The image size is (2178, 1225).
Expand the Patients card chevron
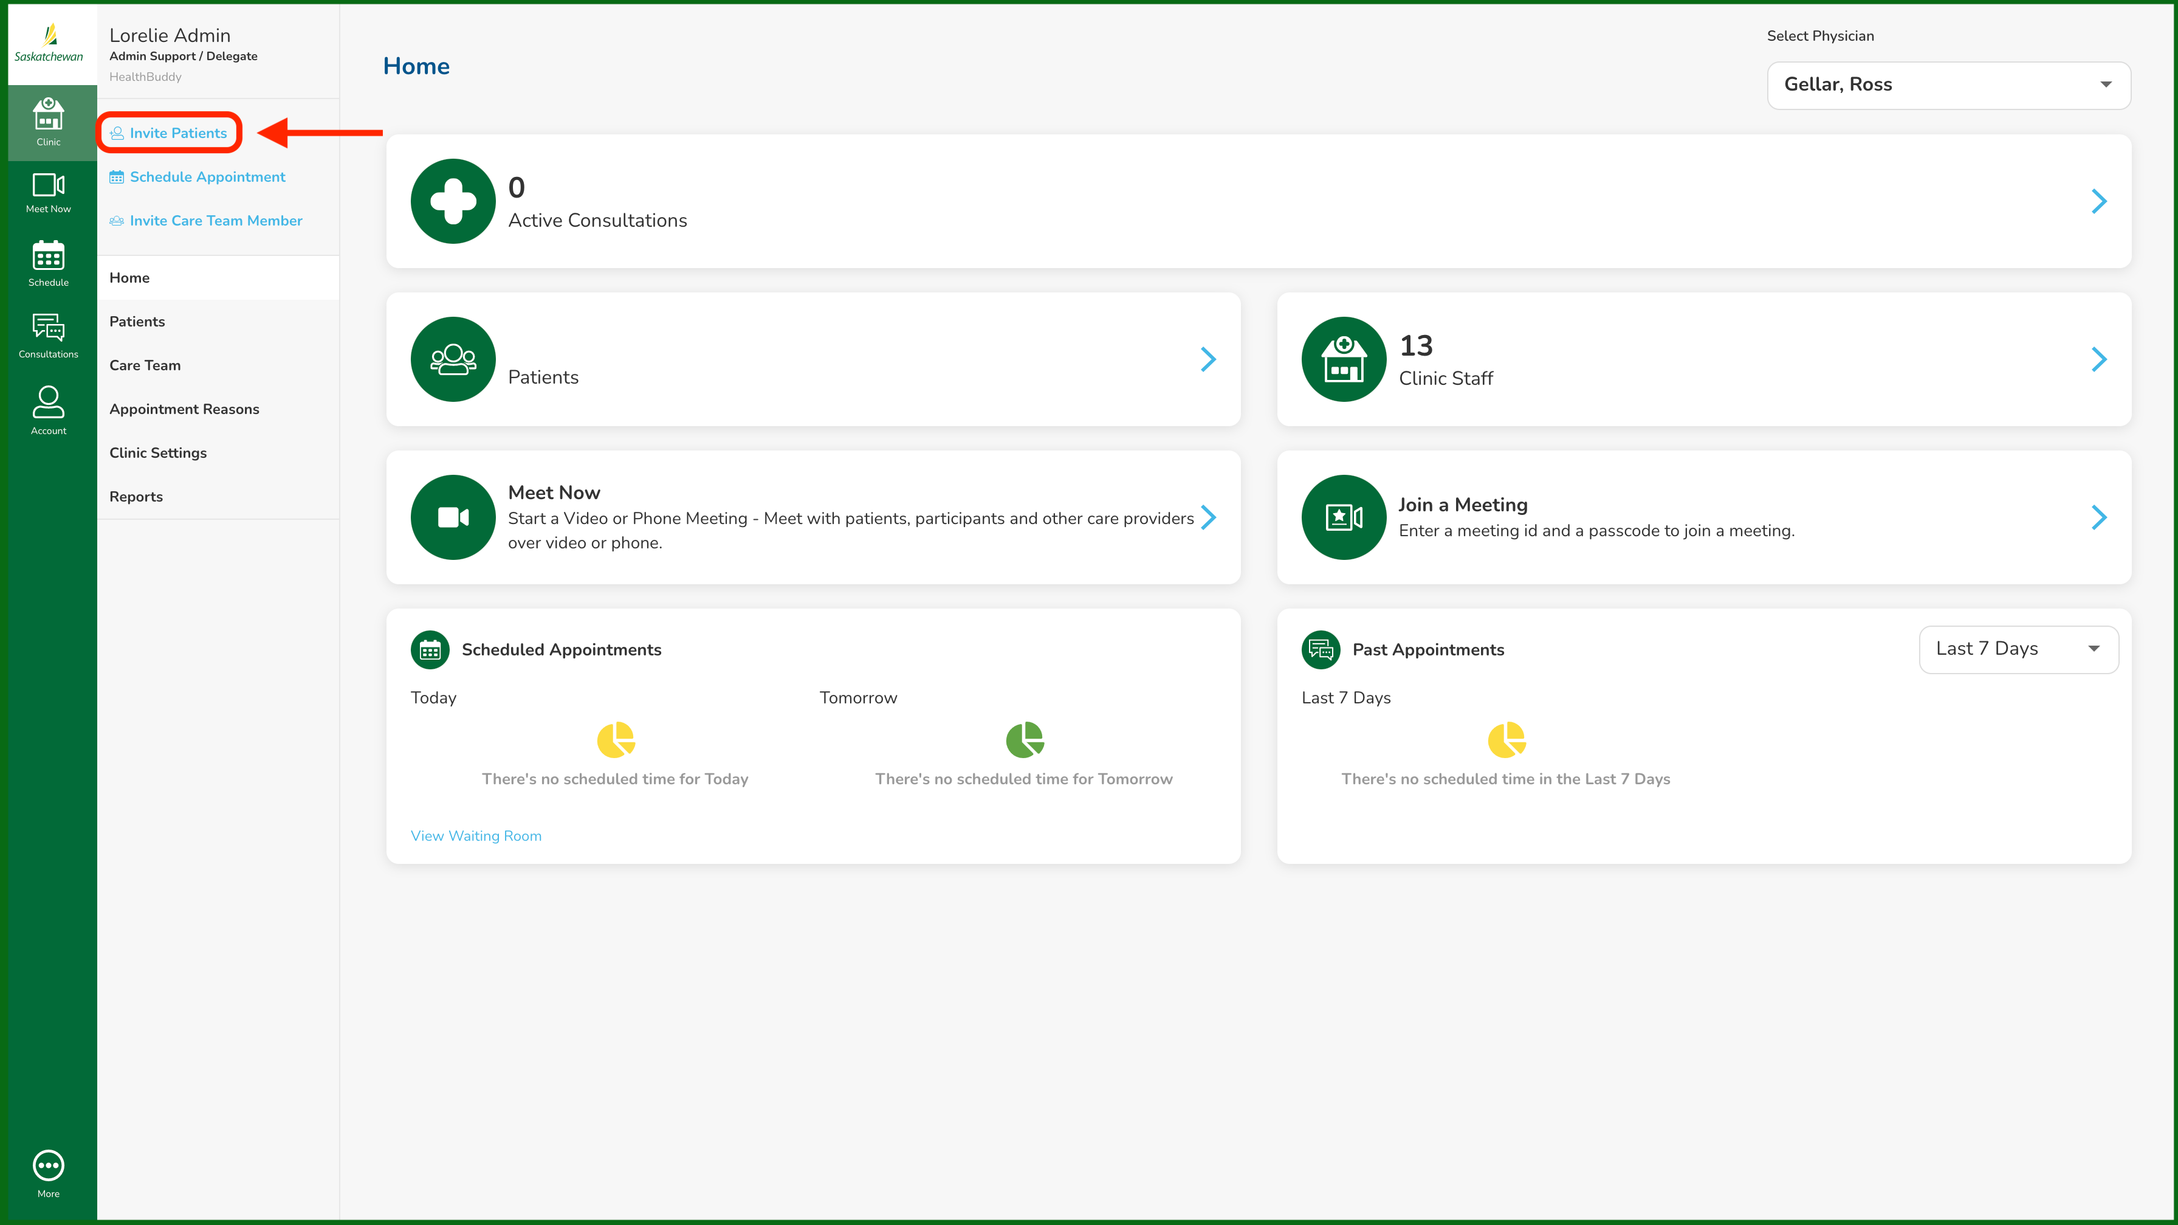(x=1208, y=359)
